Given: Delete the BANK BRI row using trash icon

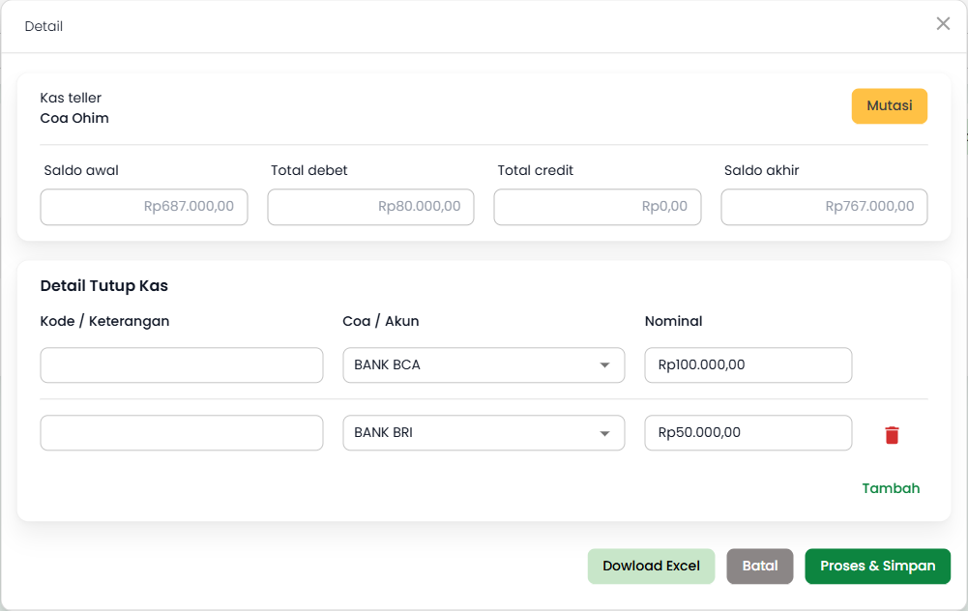Looking at the screenshot, I should click(x=891, y=434).
